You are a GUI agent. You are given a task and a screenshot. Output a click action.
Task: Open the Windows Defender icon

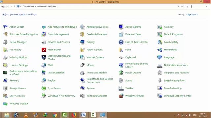point(82,96)
